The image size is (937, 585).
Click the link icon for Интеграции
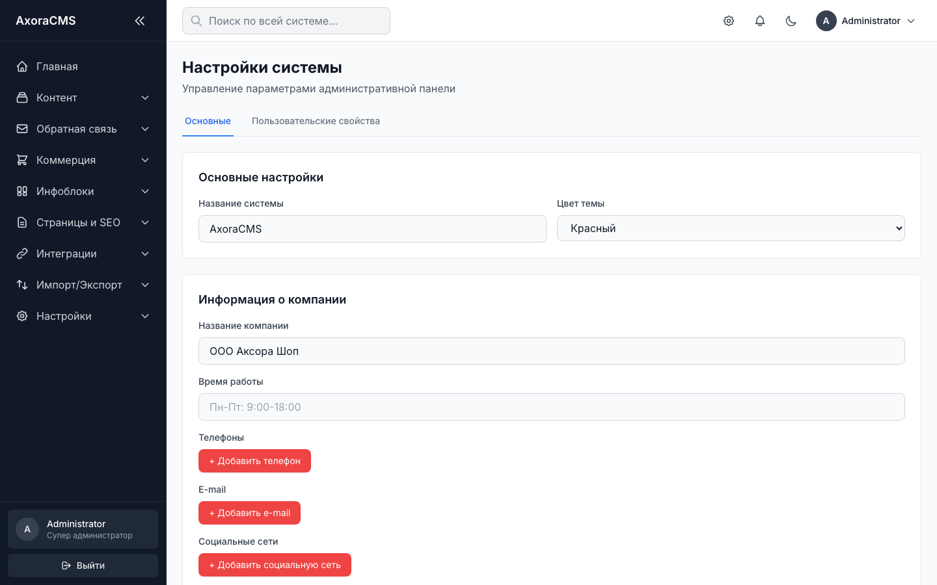(22, 253)
